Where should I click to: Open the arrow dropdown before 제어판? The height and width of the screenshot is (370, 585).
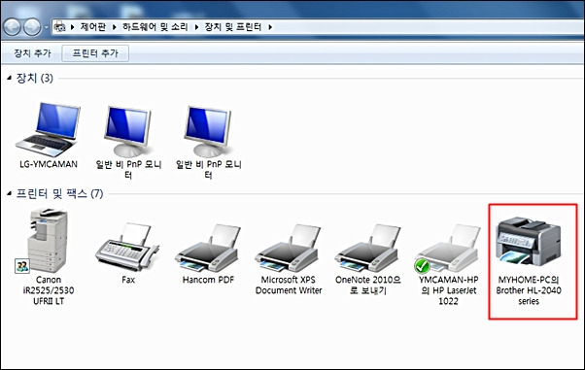click(x=72, y=27)
